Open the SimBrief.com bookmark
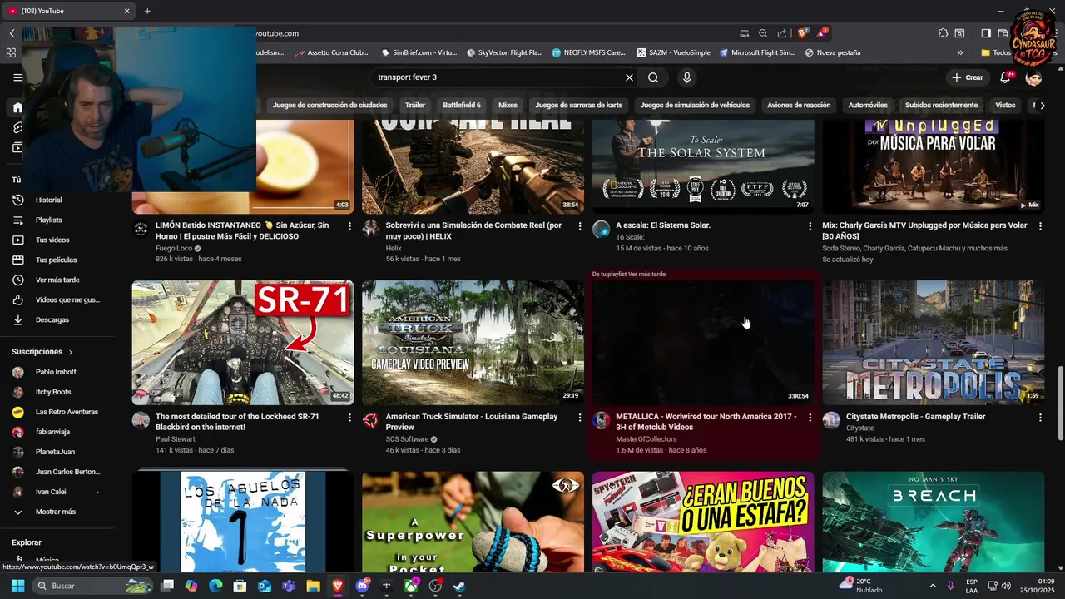 [x=419, y=52]
